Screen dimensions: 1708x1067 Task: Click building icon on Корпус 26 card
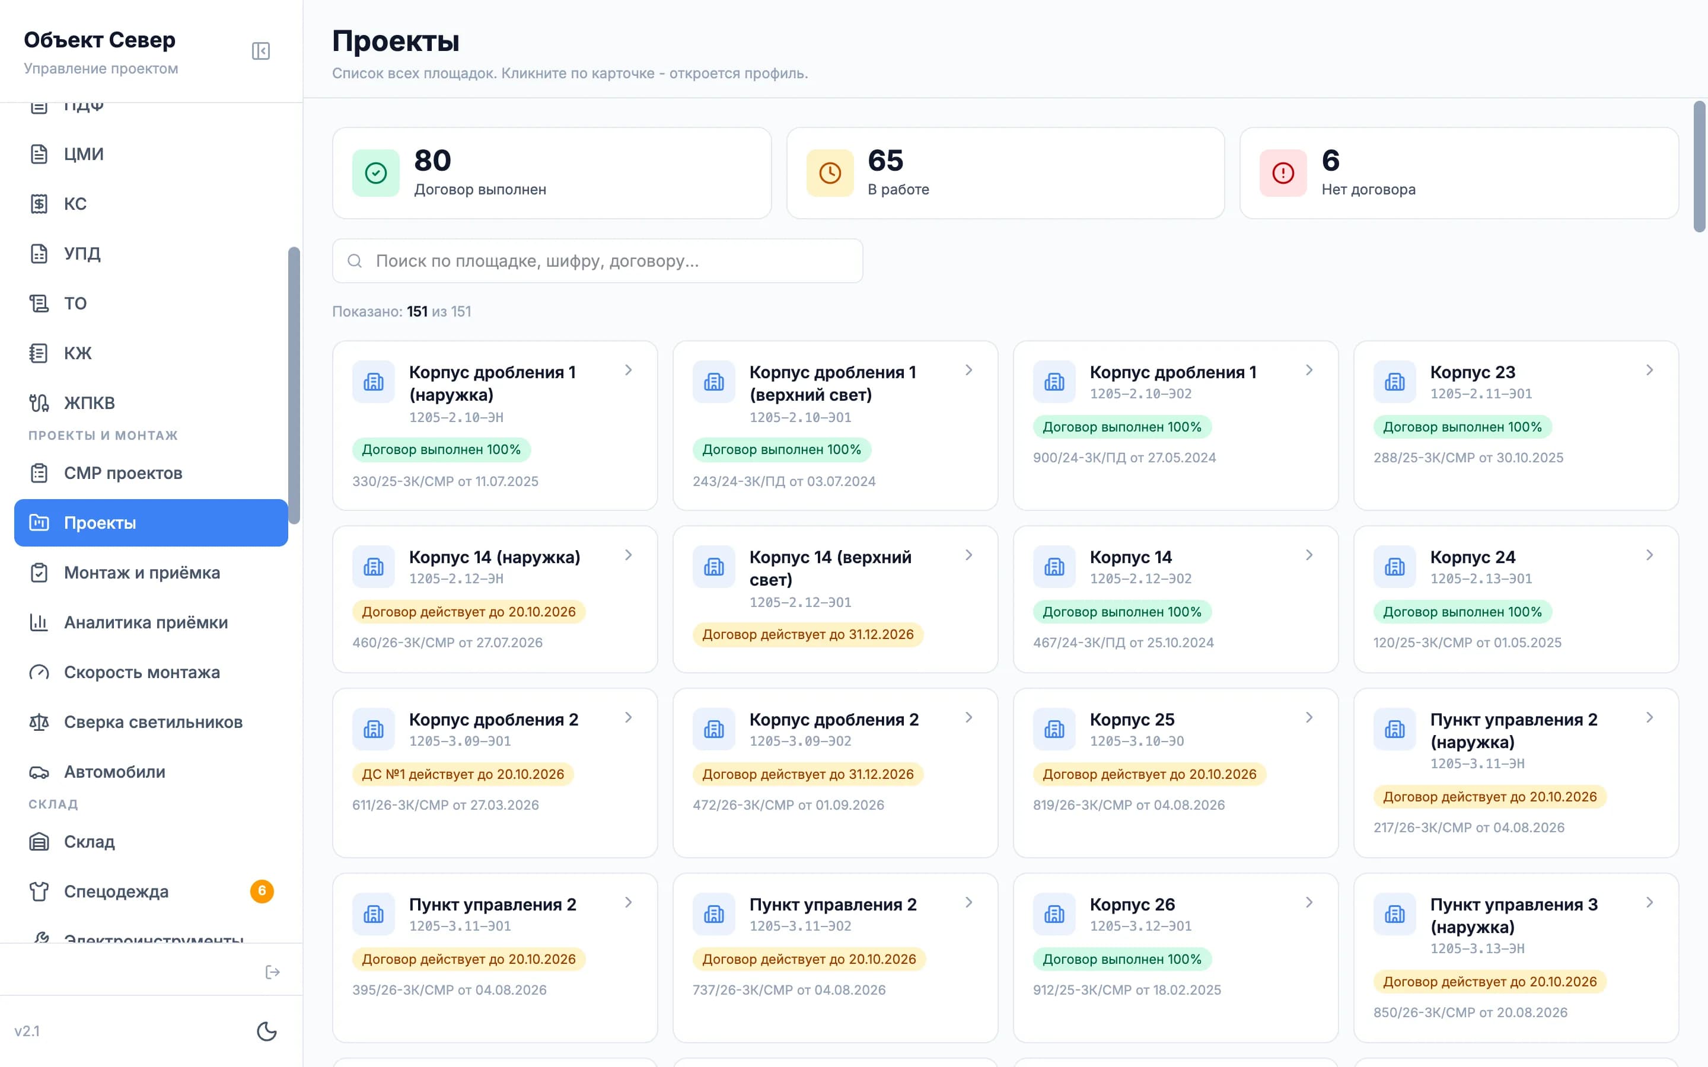tap(1054, 914)
